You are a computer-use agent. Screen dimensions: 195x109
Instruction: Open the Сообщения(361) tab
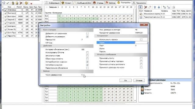[82, 3]
